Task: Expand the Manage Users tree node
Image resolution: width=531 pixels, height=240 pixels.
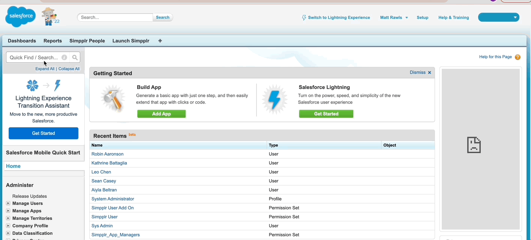Action: click(8, 203)
